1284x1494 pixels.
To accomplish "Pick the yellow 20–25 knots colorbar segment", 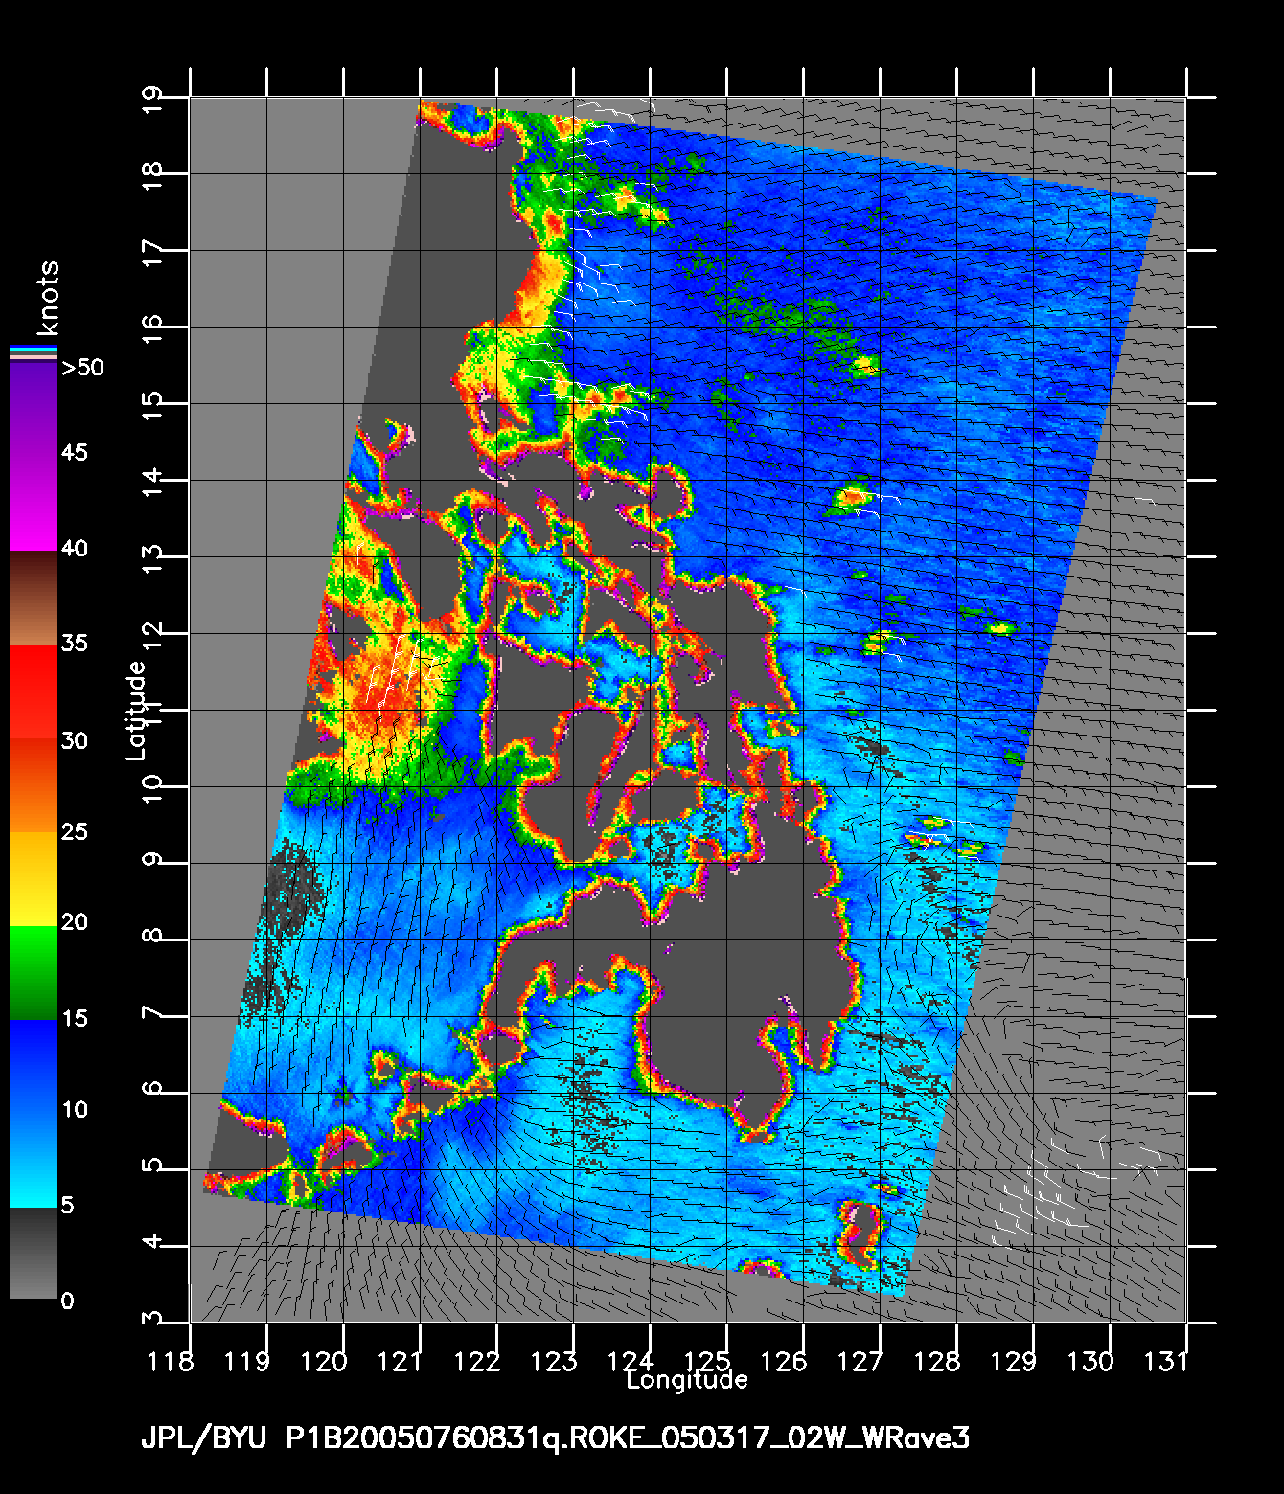I will [x=34, y=879].
